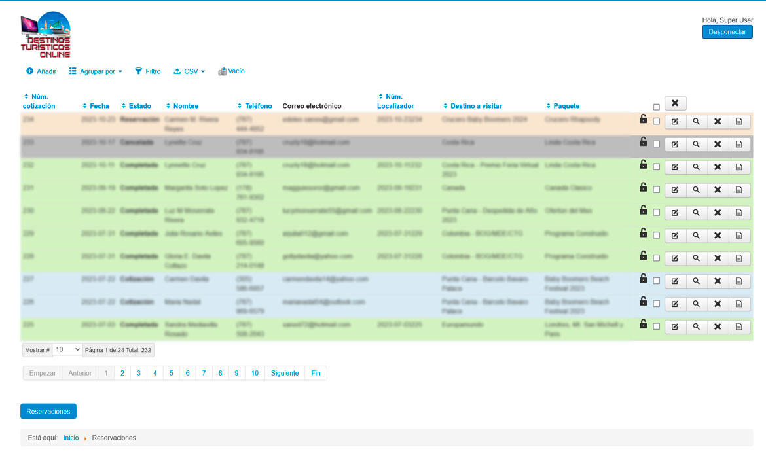Image resolution: width=766 pixels, height=458 pixels.
Task: Open the CSV export dropdown
Action: tap(189, 71)
